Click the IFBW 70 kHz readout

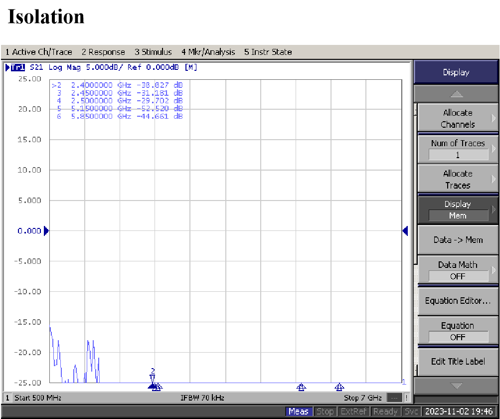pos(202,398)
